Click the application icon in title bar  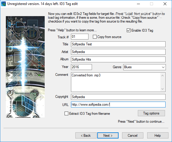pyautogui.click(x=4, y=4)
